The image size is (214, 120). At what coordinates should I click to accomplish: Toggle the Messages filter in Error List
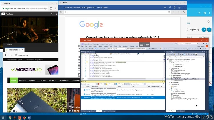tap(120, 84)
